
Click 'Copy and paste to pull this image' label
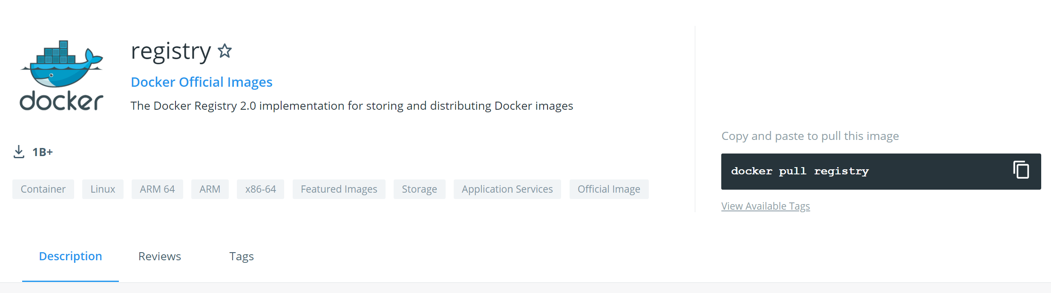810,136
